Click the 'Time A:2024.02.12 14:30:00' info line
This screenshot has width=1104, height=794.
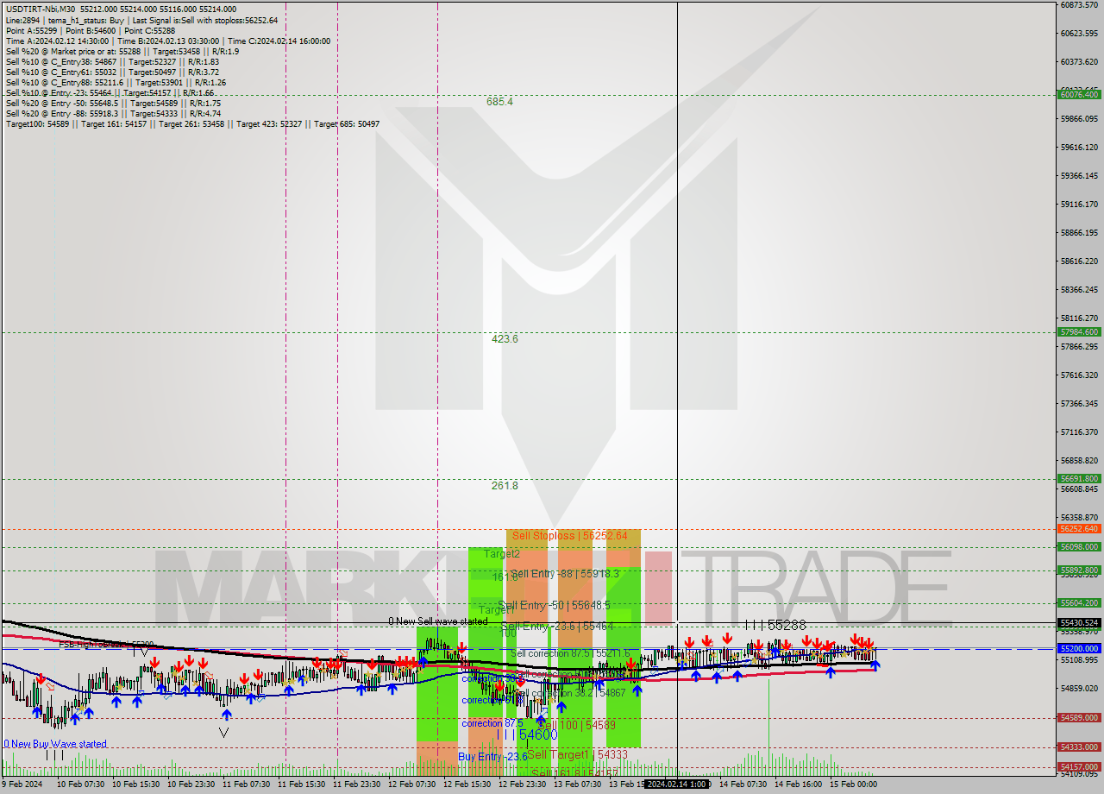[167, 41]
